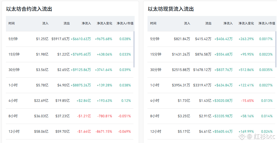Click the +263.29% change value
The height and width of the screenshot is (143, 277).
pos(246,39)
